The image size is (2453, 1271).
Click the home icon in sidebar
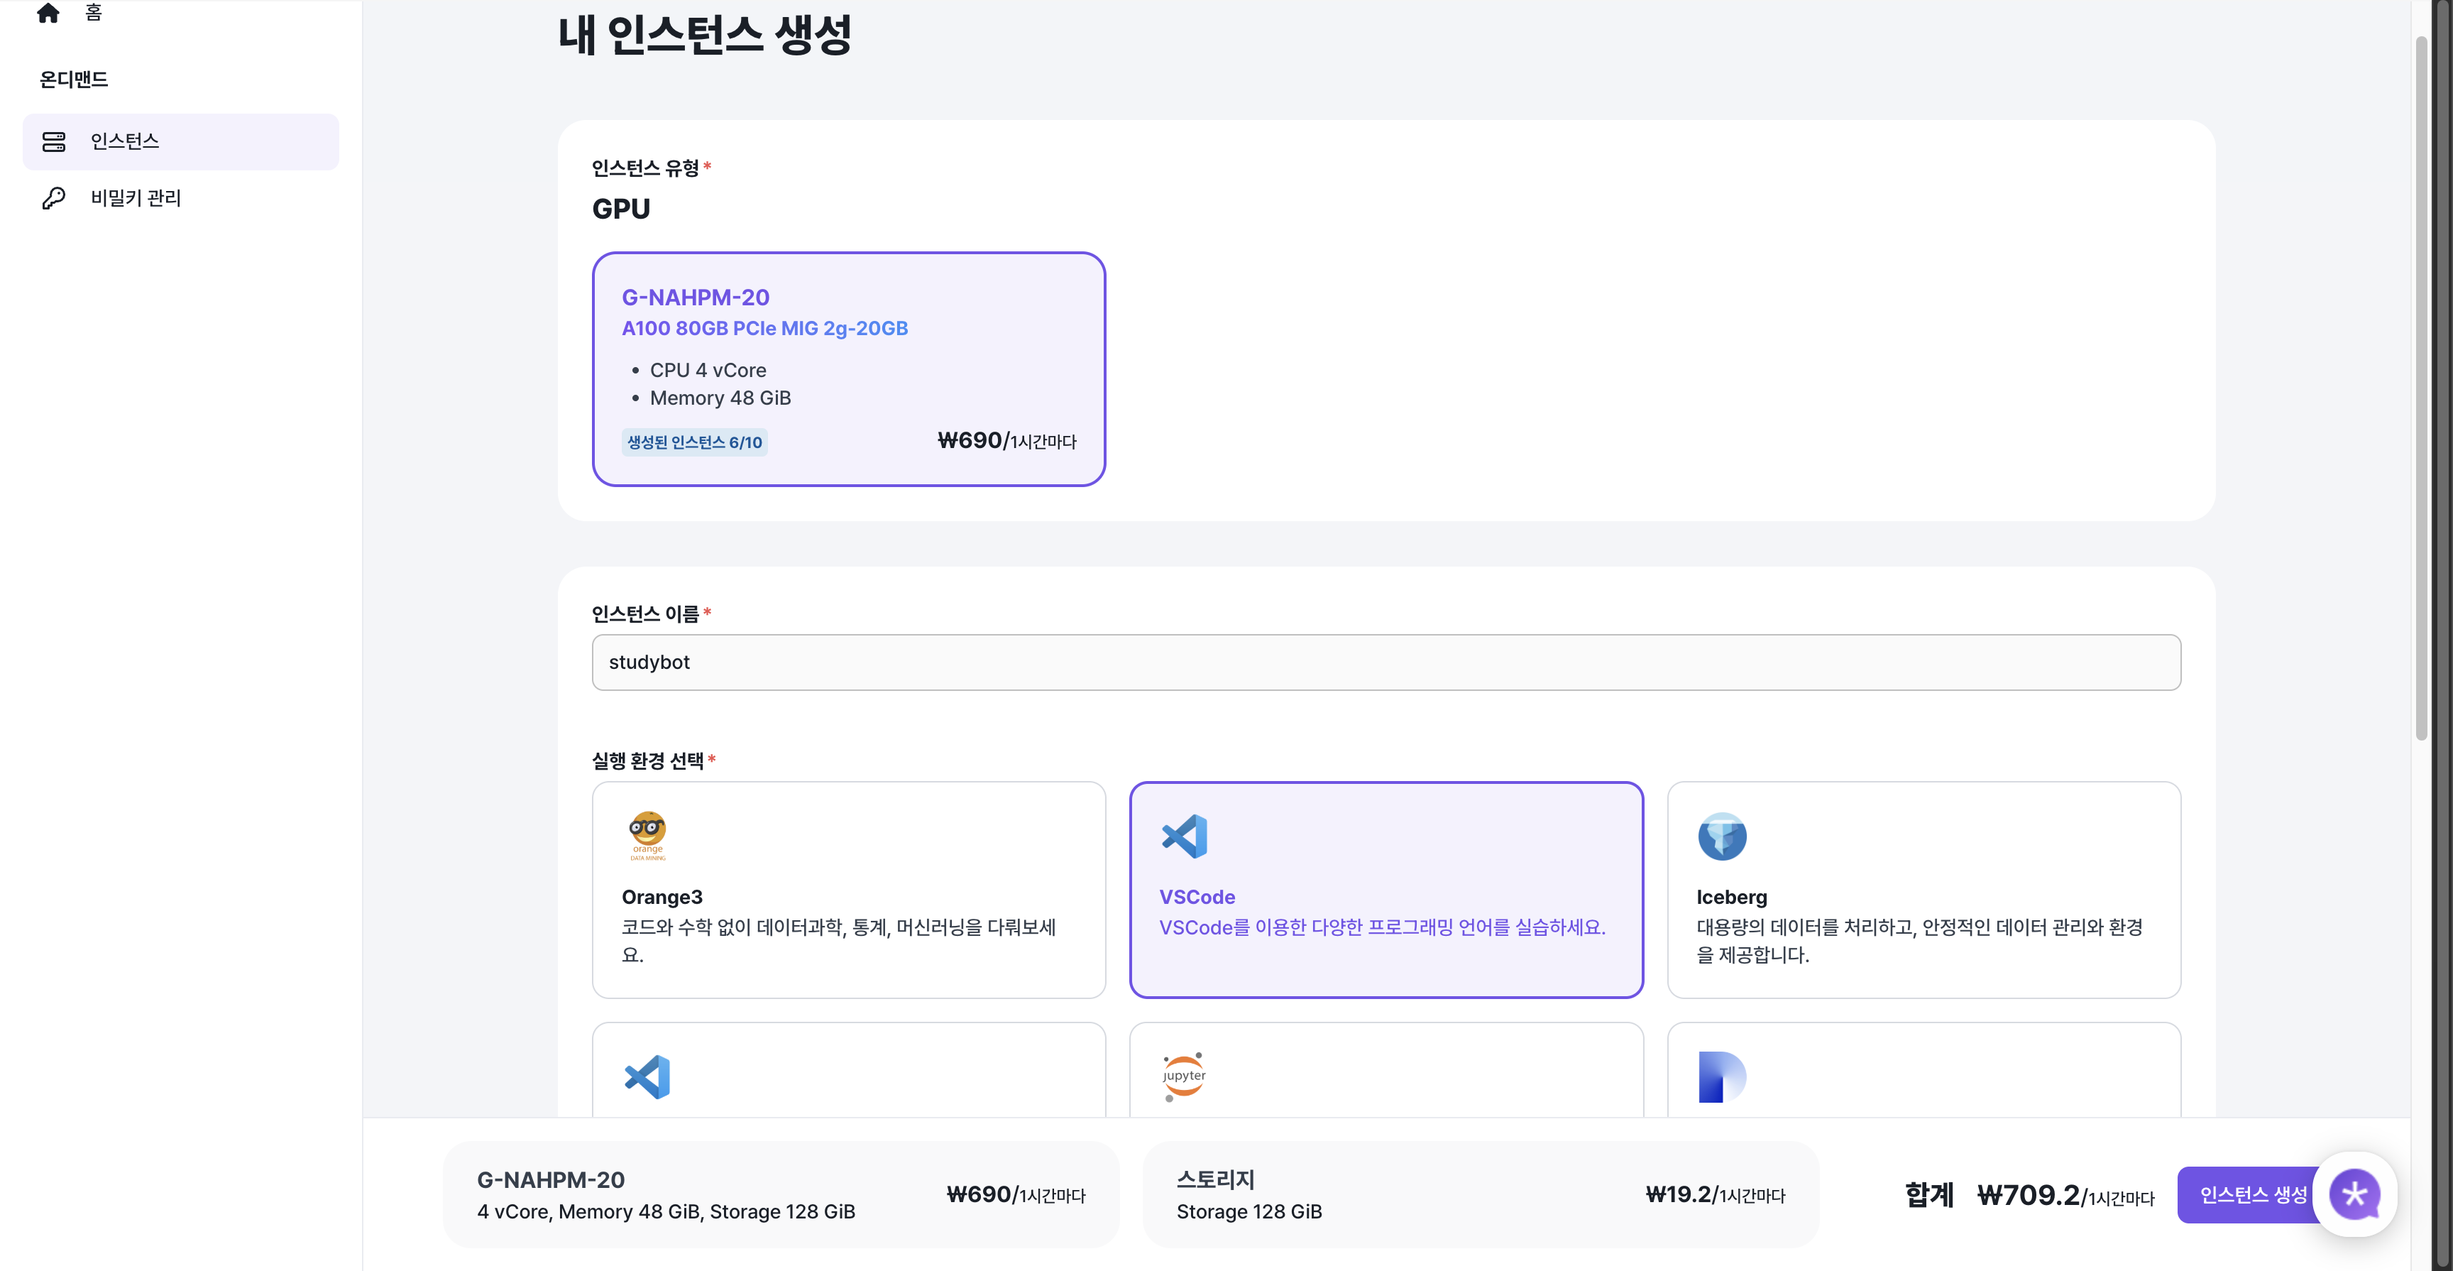point(48,12)
